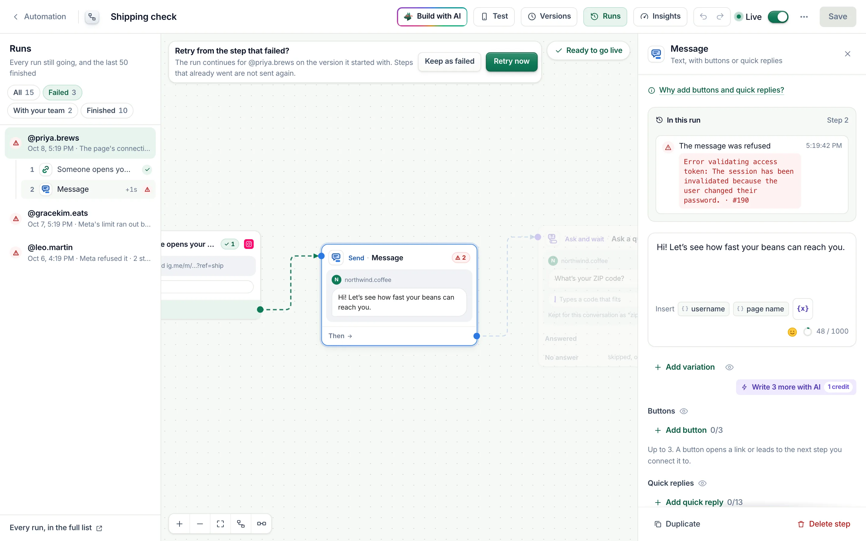Auto-arrange the flow layout icon
Viewport: 866px width, 541px height.
[x=241, y=524]
